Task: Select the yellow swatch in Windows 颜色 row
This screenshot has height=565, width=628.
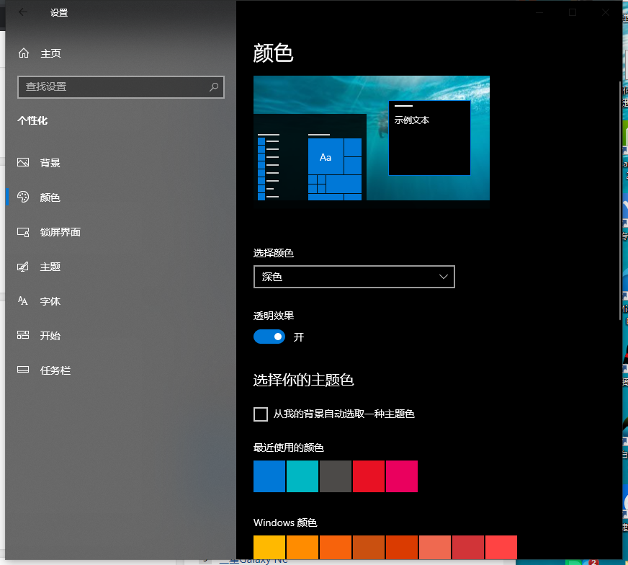Action: 269,547
